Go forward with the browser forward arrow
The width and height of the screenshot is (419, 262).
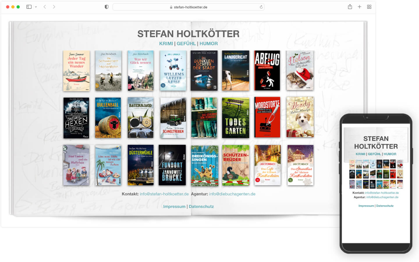coord(54,7)
